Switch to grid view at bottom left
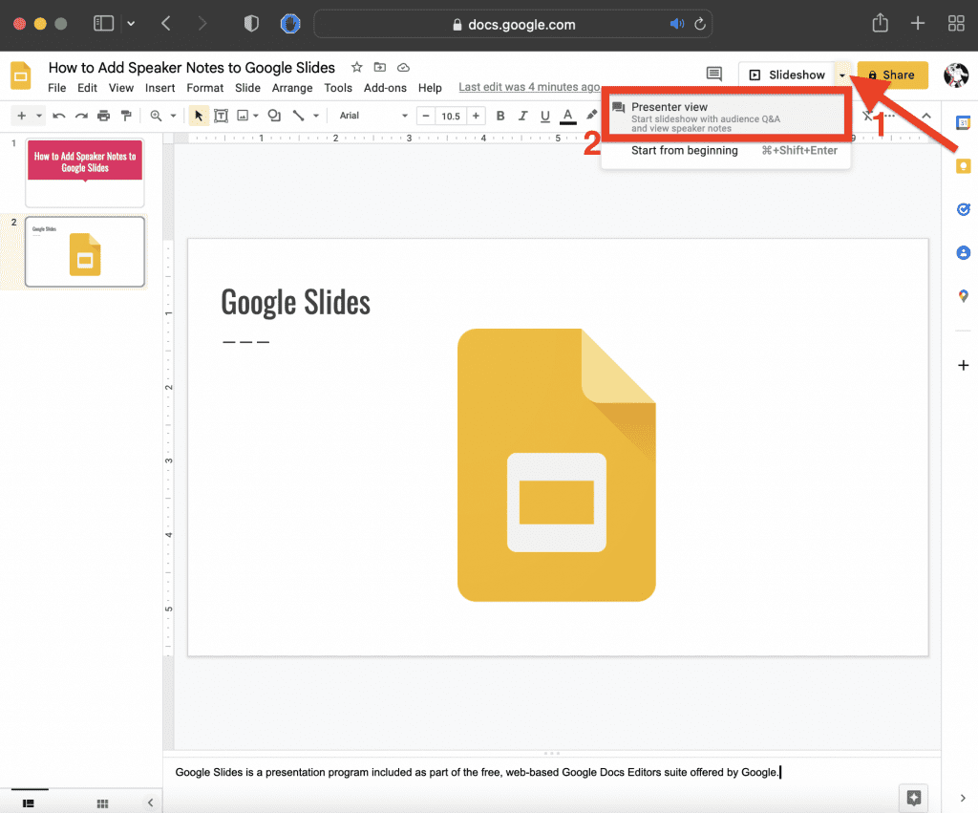The height and width of the screenshot is (813, 978). 102,803
